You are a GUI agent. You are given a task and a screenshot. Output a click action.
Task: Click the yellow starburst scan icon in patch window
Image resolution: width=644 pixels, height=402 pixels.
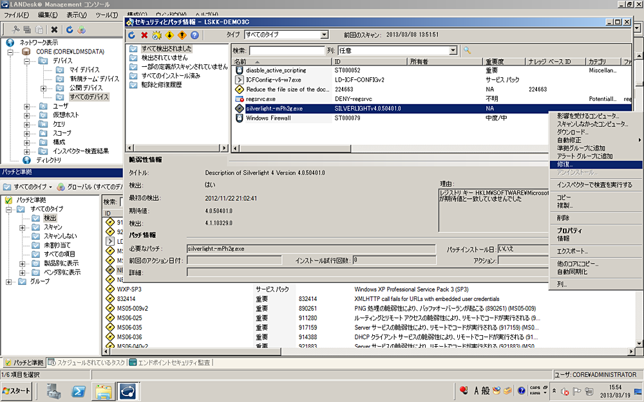[157, 35]
